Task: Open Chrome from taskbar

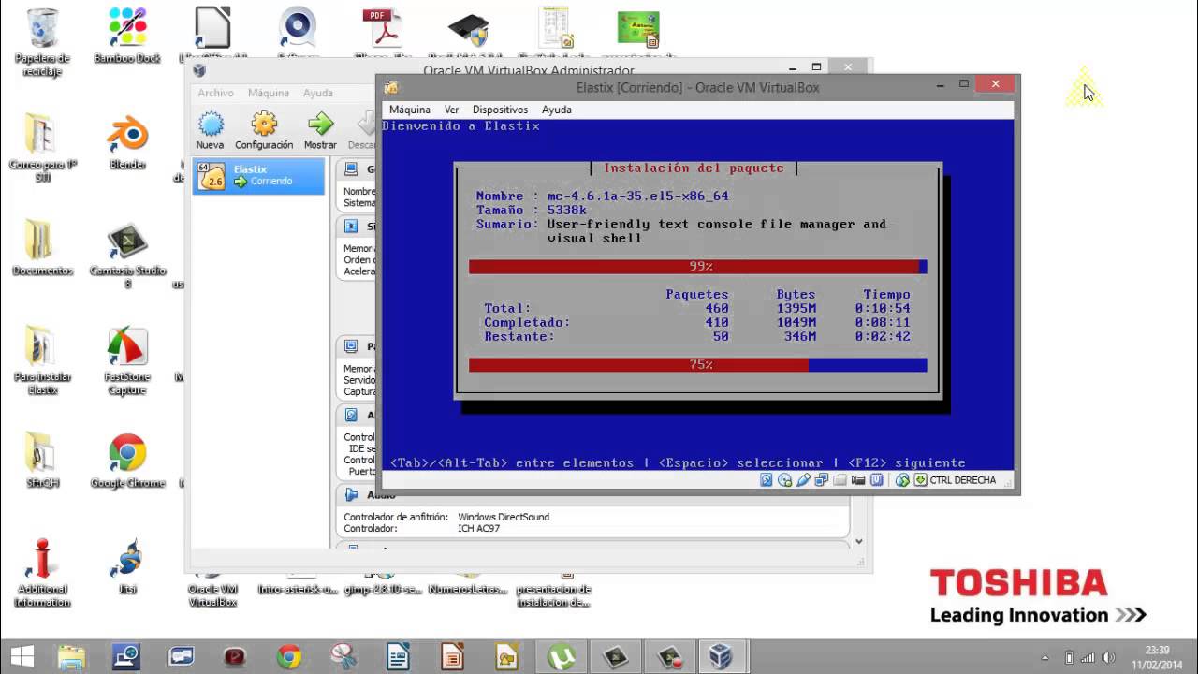Action: pos(288,656)
